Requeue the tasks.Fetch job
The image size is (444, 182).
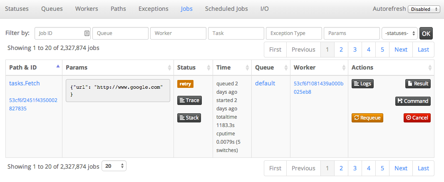pos(367,118)
